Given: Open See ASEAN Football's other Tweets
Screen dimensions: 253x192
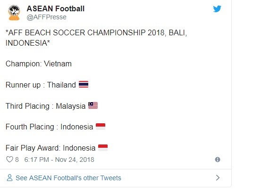Looking at the screenshot, I should coord(68,178).
